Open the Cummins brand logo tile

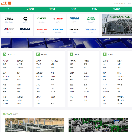coord(25,19)
